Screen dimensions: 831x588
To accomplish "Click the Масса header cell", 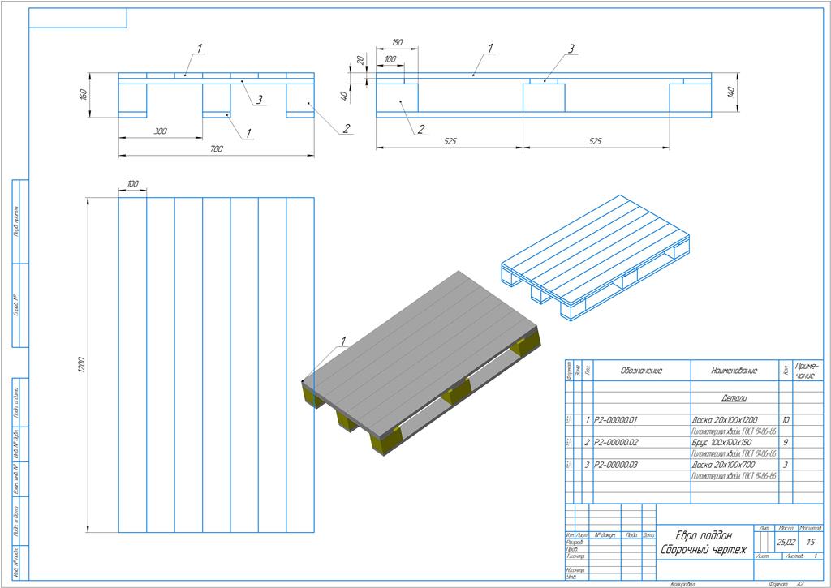I will point(786,529).
